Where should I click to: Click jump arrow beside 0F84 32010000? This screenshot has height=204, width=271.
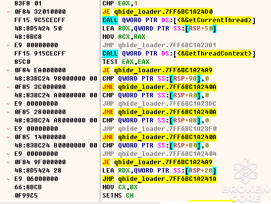click(x=8, y=12)
